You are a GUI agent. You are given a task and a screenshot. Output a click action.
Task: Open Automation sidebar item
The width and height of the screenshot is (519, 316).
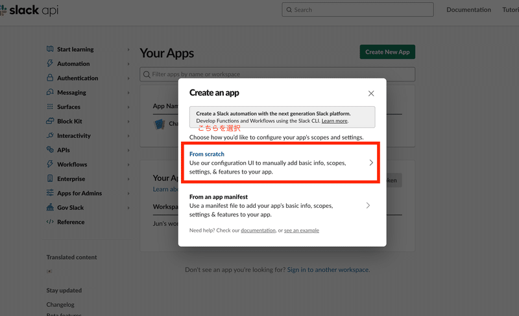coord(73,63)
